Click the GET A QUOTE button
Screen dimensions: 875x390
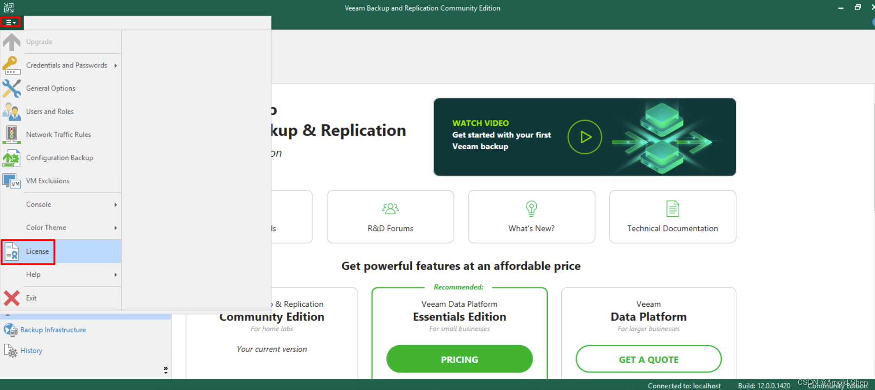[649, 359]
